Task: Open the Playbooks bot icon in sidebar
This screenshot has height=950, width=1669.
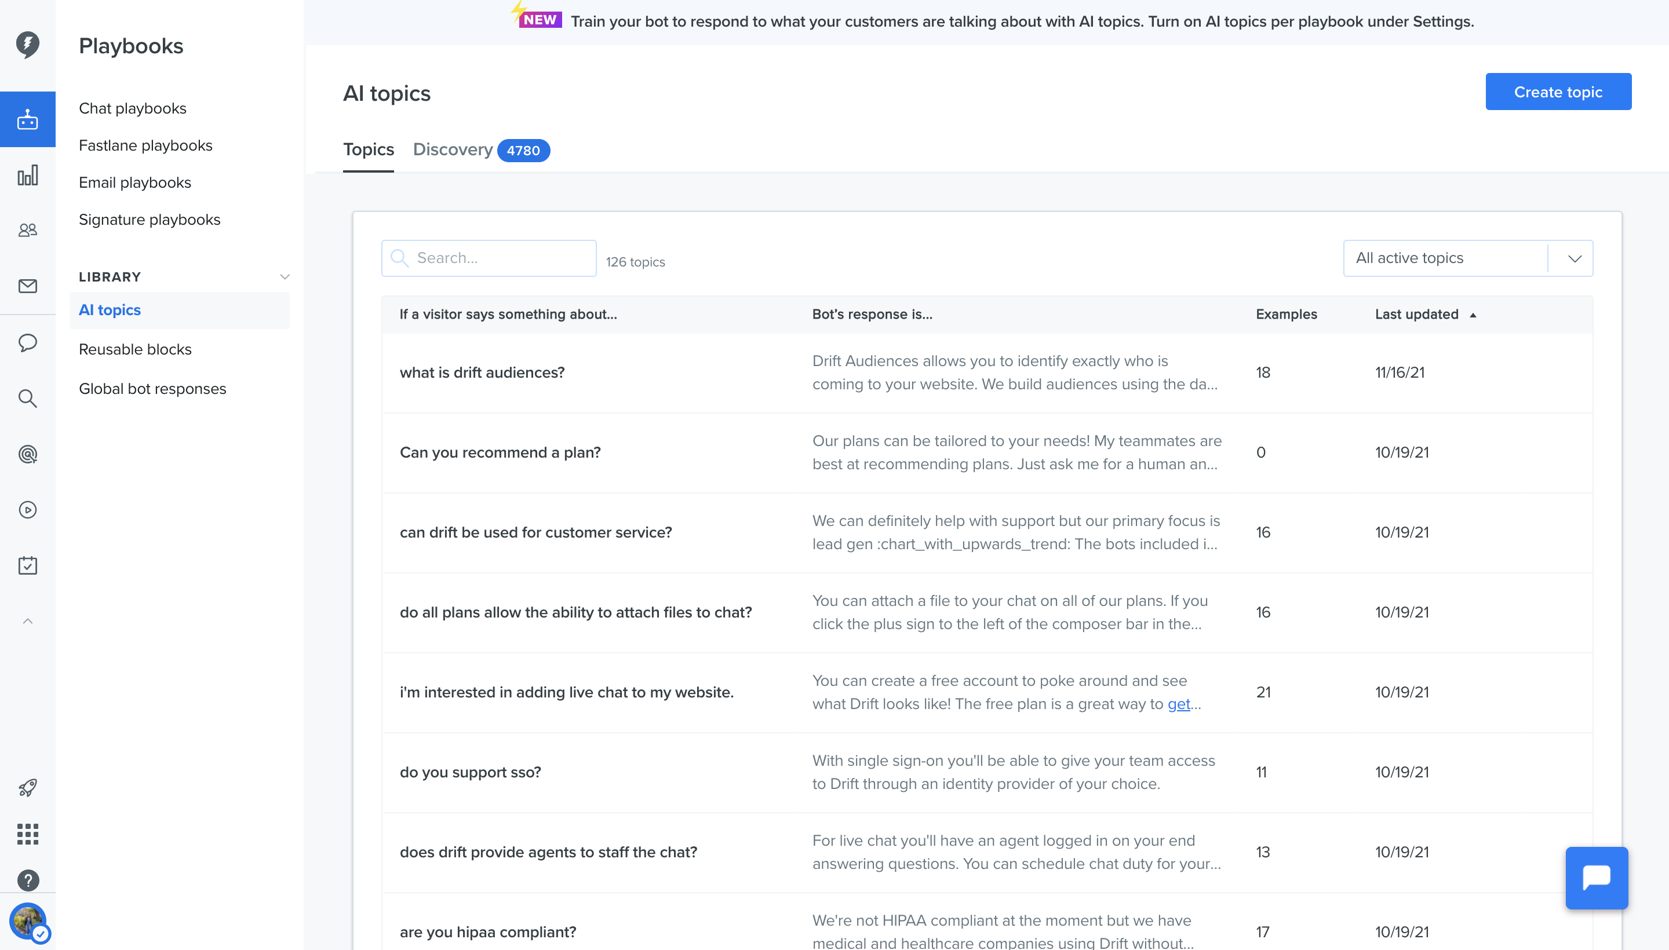Action: (x=27, y=119)
